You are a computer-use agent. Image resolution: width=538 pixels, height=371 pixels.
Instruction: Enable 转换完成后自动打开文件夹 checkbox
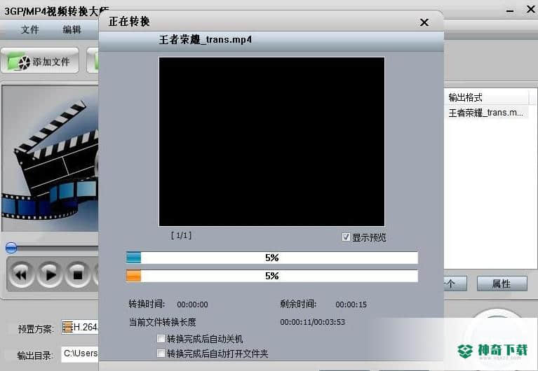coord(161,353)
